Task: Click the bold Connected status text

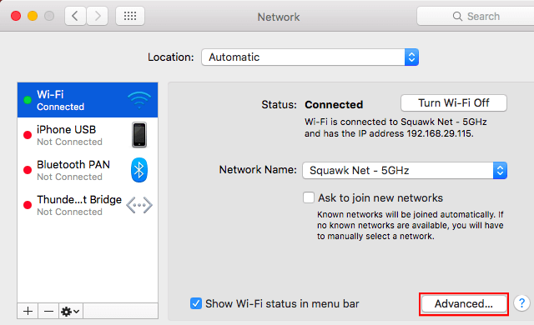Action: pyautogui.click(x=334, y=105)
